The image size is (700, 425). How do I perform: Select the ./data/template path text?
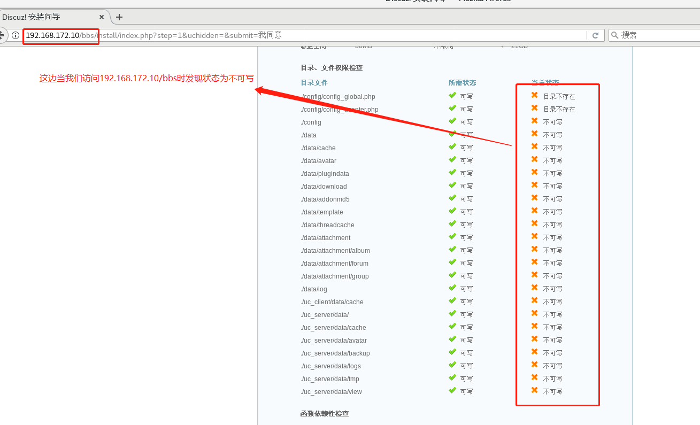[x=322, y=212]
